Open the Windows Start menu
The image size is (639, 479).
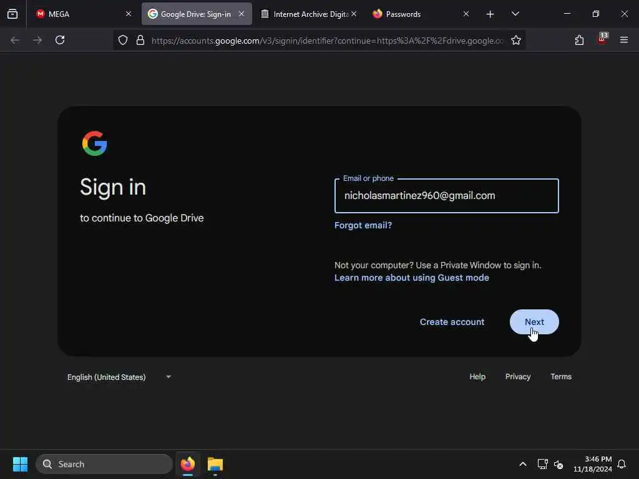pyautogui.click(x=20, y=464)
